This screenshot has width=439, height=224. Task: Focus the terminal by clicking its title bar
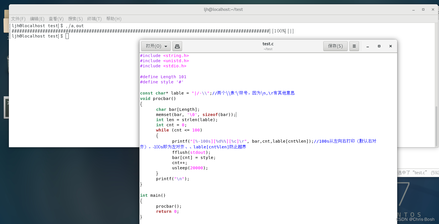pos(223,9)
